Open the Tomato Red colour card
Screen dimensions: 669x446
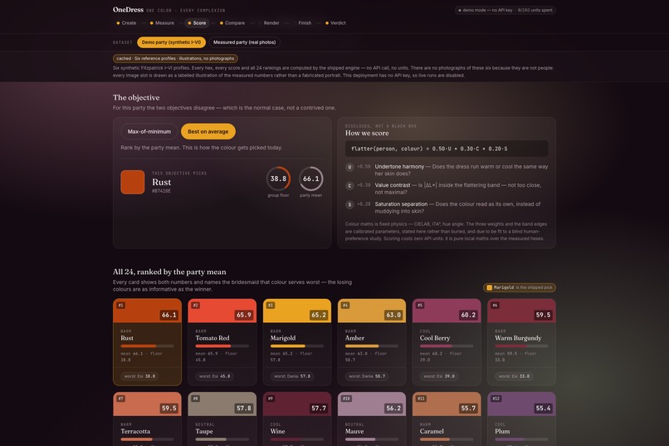[x=222, y=342]
